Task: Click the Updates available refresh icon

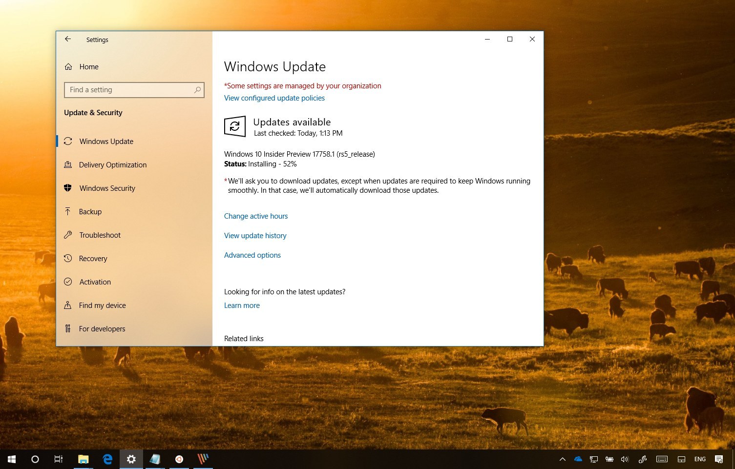Action: pyautogui.click(x=235, y=126)
